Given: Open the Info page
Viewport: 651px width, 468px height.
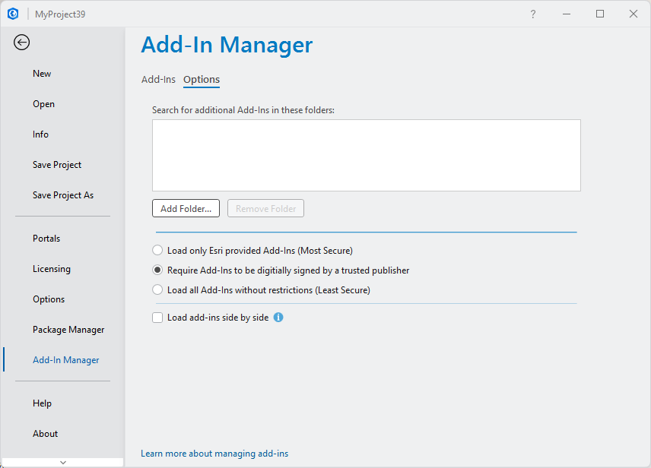Looking at the screenshot, I should pyautogui.click(x=40, y=134).
